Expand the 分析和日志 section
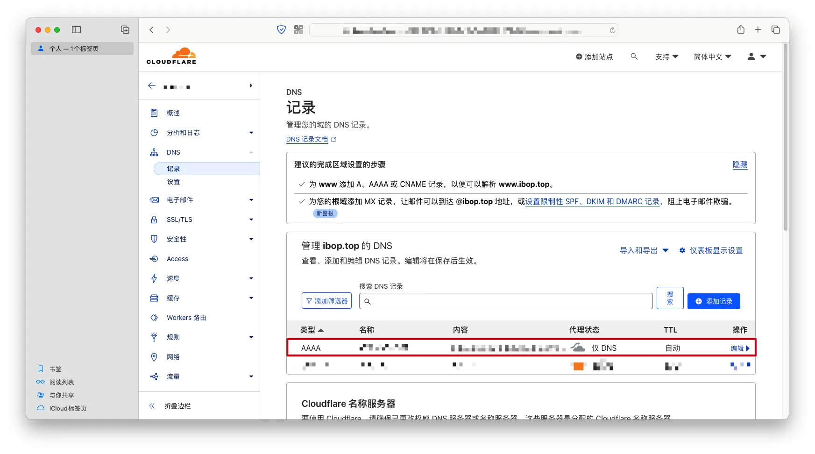This screenshot has height=454, width=815. [202, 133]
